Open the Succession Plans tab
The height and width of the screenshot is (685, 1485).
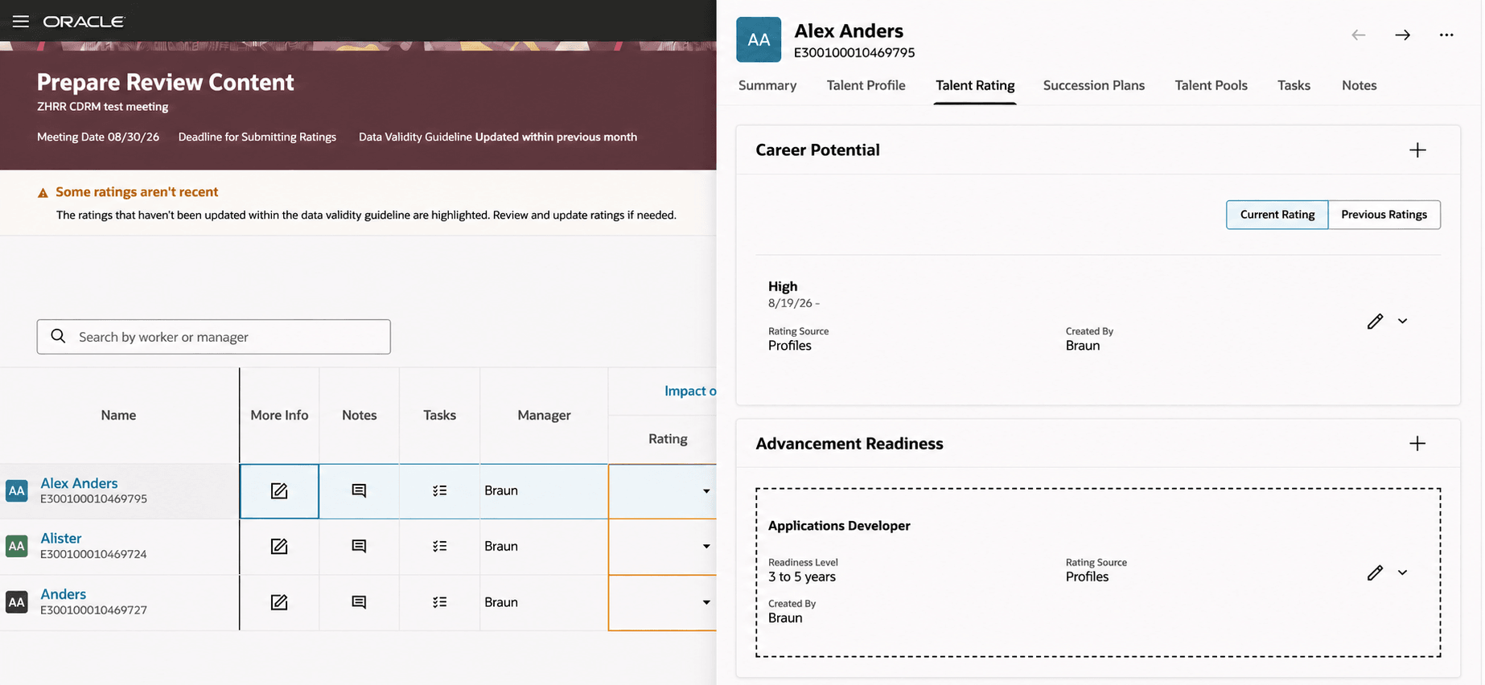coord(1093,85)
